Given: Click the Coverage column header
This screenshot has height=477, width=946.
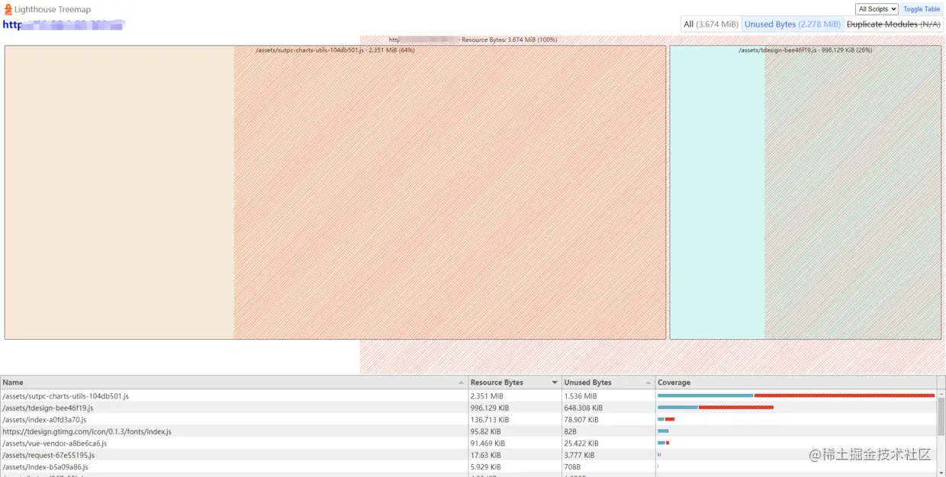Looking at the screenshot, I should (796, 383).
